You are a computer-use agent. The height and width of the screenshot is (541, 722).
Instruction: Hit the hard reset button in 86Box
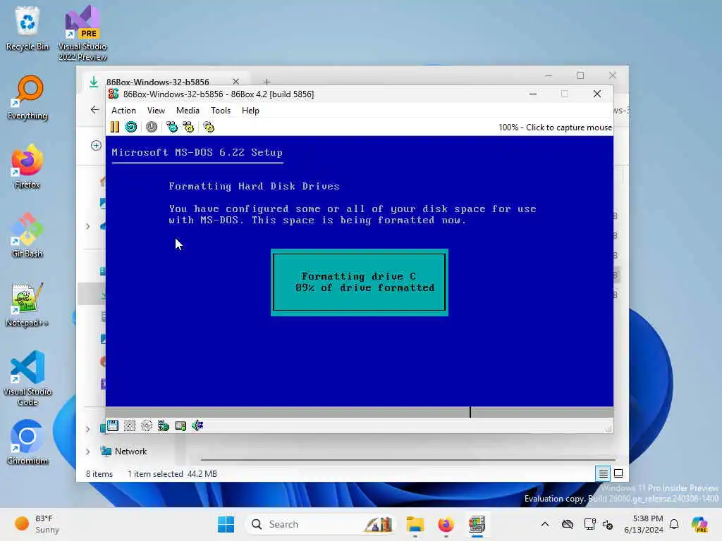click(131, 127)
